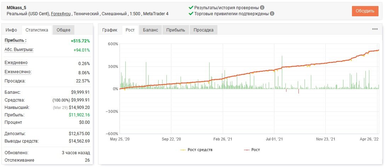Open the three-dots chart options menu
The height and width of the screenshot is (168, 387).
[x=375, y=29]
